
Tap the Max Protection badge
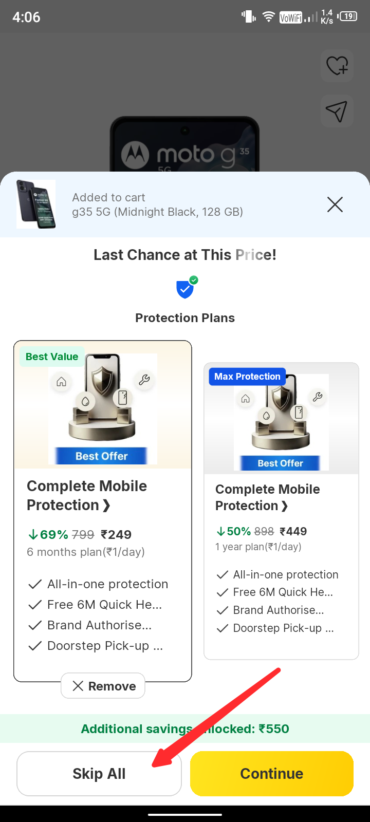(x=247, y=377)
